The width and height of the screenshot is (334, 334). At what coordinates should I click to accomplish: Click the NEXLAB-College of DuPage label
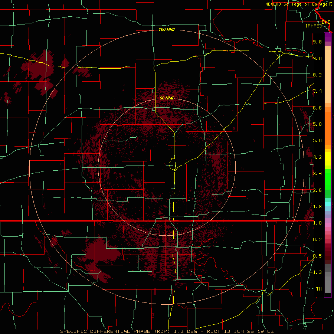(297, 4)
